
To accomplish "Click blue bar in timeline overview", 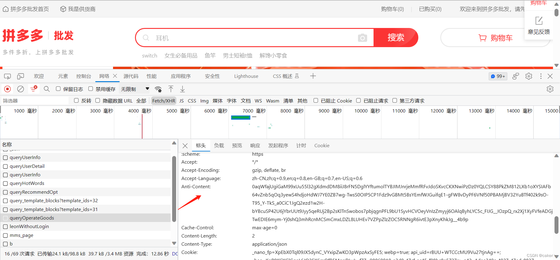I will 241,118.
